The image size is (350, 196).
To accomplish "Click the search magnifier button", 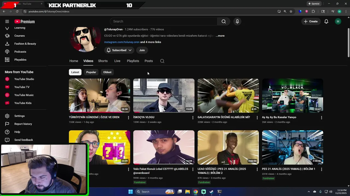I will (x=224, y=22).
